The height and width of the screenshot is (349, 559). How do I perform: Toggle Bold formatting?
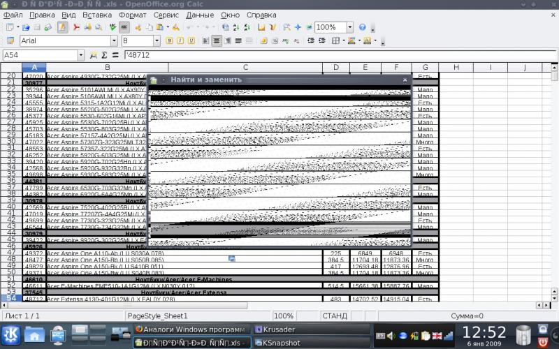[x=170, y=40]
